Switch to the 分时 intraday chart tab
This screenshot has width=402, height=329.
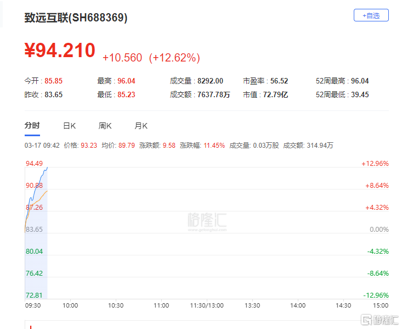tap(32, 126)
